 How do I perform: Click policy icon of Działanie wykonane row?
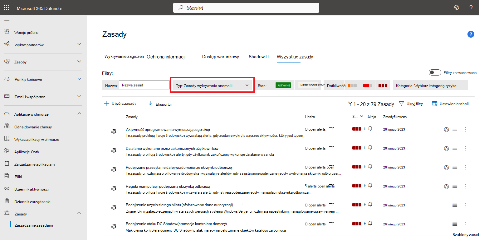[114, 150]
